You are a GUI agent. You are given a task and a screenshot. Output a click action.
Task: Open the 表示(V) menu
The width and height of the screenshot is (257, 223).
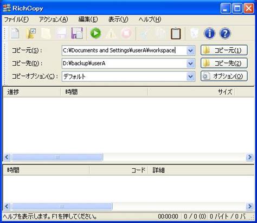pyautogui.click(x=118, y=20)
